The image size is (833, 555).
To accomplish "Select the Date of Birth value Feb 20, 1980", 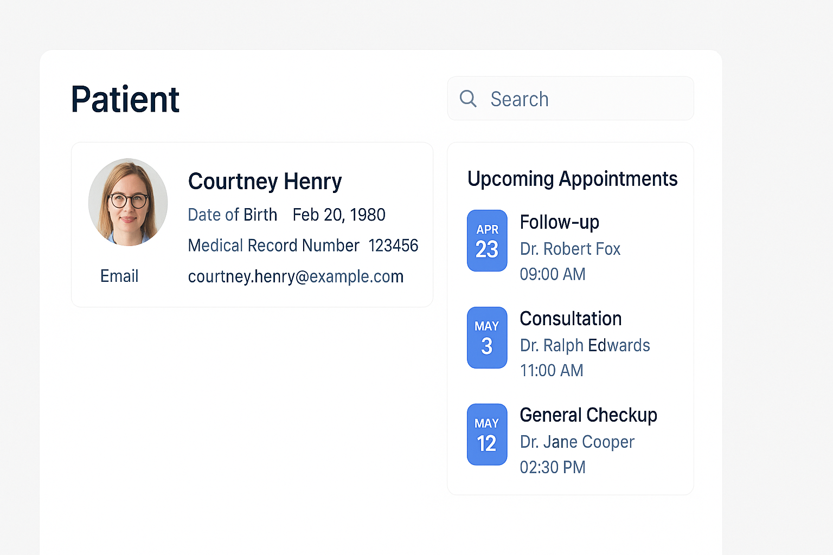I will [x=338, y=215].
